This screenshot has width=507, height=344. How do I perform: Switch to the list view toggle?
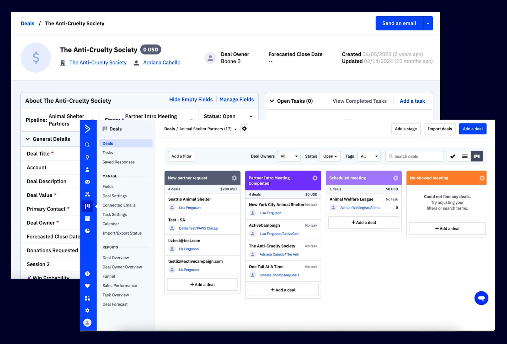tap(465, 156)
